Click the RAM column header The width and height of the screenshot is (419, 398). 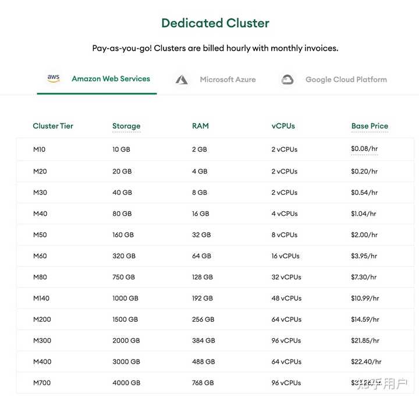click(200, 126)
